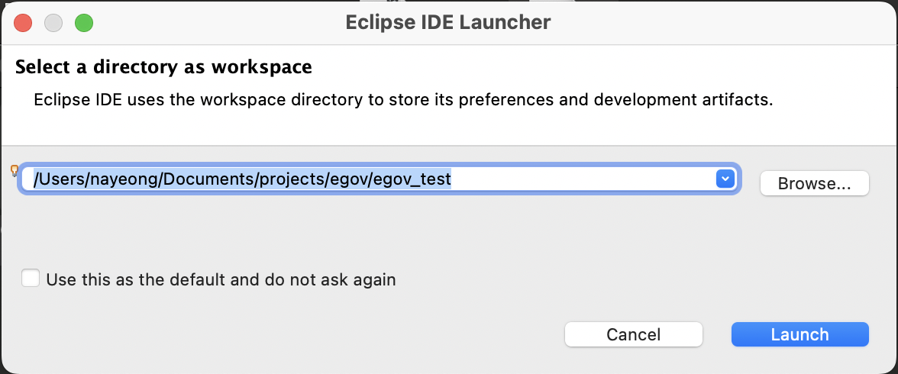Viewport: 898px width, 374px height.
Task: Close the launcher with the red button
Action: pyautogui.click(x=23, y=23)
